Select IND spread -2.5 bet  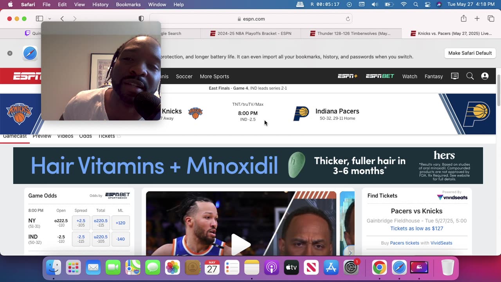[x=81, y=239]
